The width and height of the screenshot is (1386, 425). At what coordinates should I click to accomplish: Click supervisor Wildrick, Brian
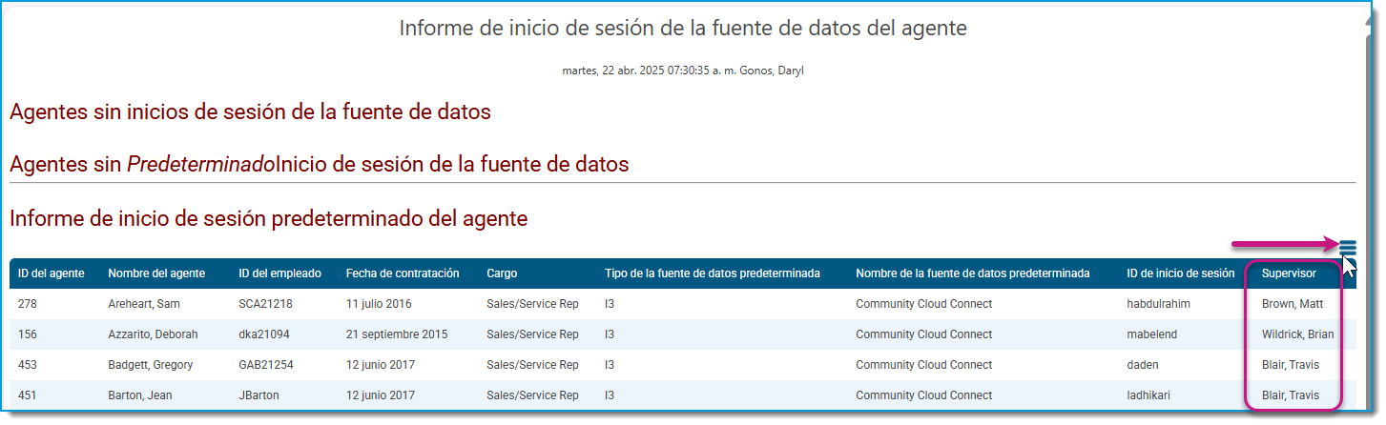(1298, 334)
